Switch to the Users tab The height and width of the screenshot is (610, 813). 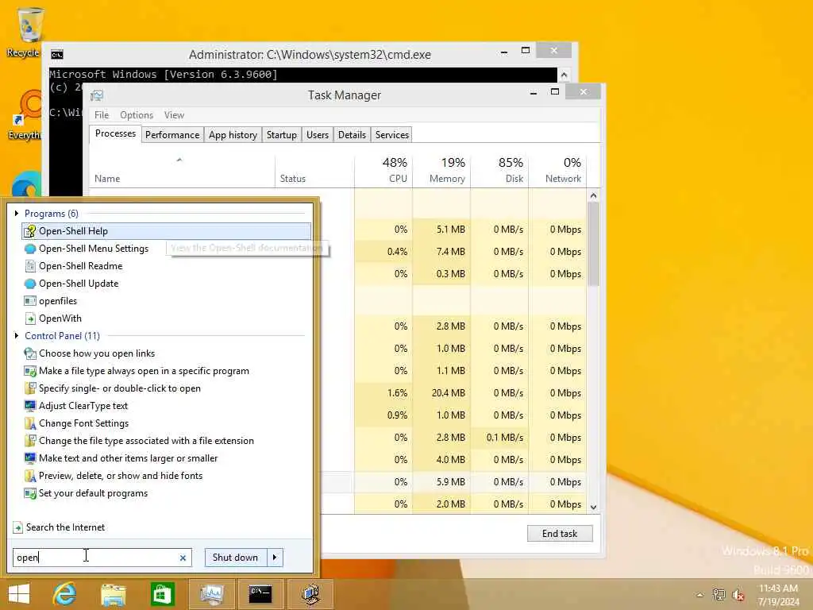click(318, 135)
